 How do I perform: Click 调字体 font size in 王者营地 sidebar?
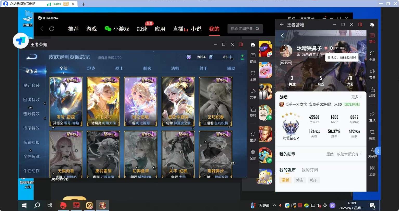[x=372, y=153]
